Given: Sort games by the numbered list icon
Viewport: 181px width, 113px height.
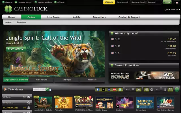Looking at the screenshot, I should tap(146, 90).
